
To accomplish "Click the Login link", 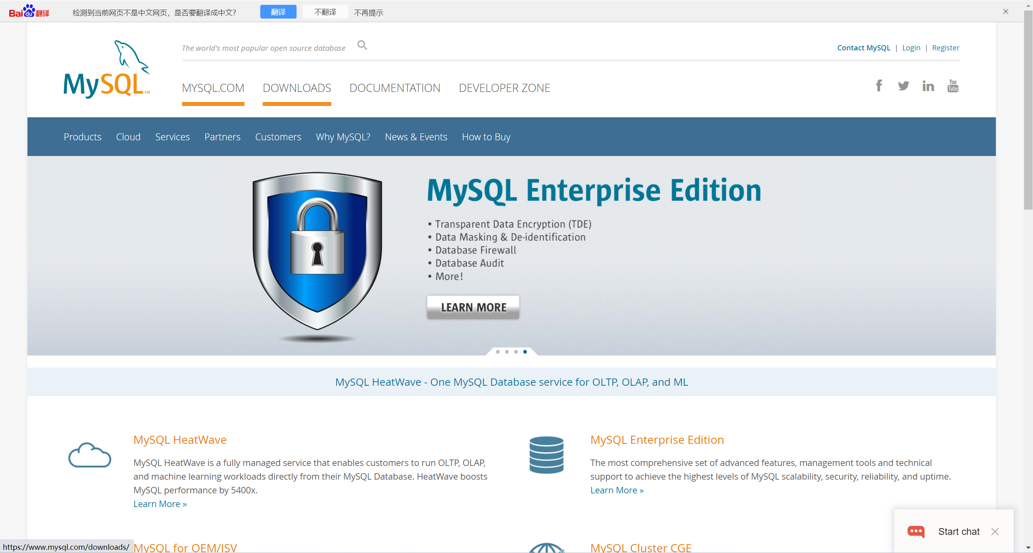I will point(911,48).
